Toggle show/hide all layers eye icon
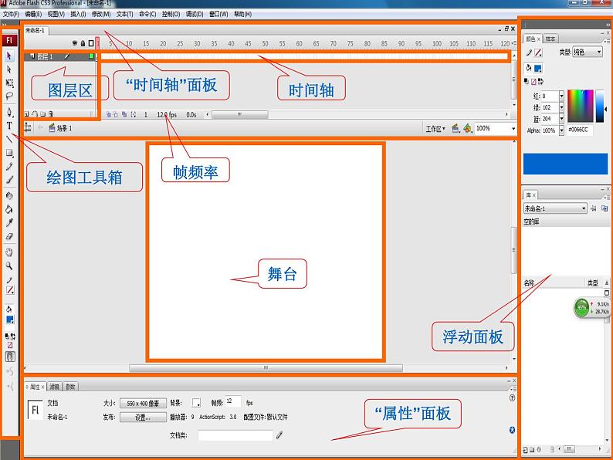Image resolution: width=613 pixels, height=460 pixels. pos(75,43)
